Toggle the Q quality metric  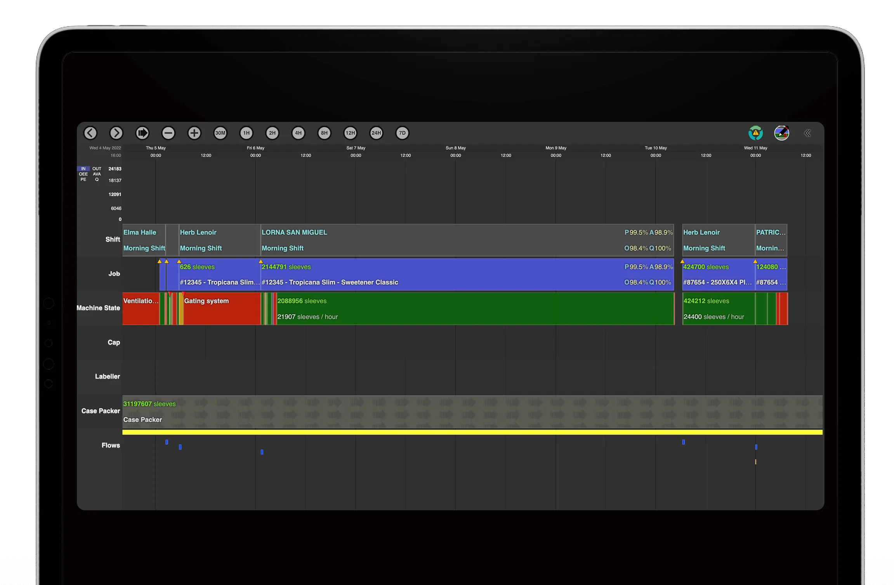tap(97, 180)
